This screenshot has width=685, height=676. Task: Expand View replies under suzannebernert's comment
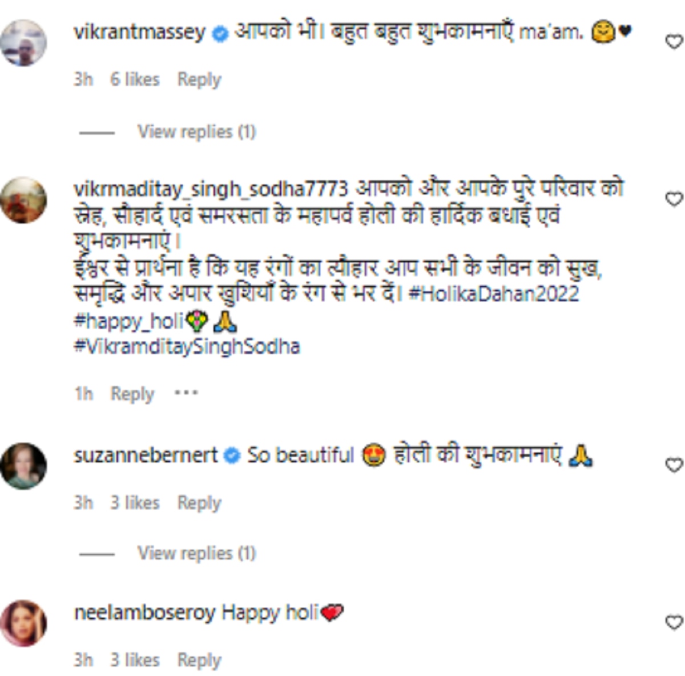tap(196, 553)
